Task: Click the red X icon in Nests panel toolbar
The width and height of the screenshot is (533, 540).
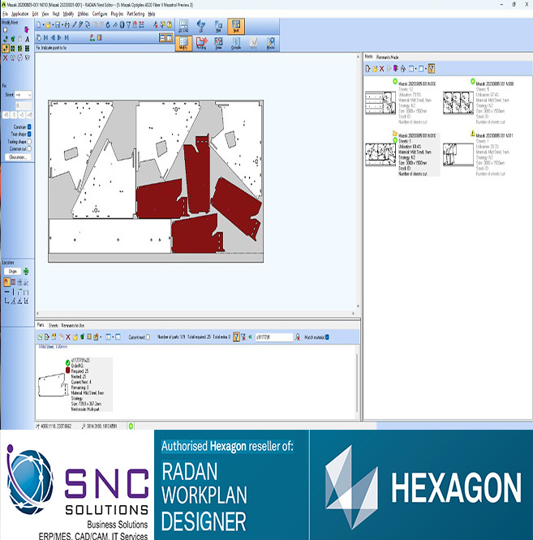Action: point(382,69)
